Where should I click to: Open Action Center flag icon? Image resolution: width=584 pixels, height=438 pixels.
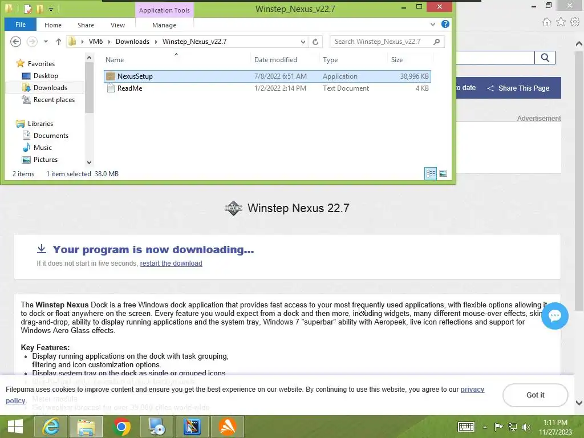pos(498,427)
